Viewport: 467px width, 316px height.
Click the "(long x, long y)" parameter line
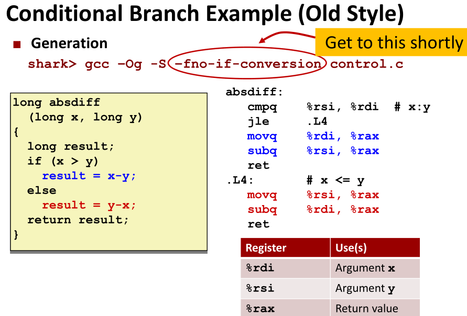point(85,117)
